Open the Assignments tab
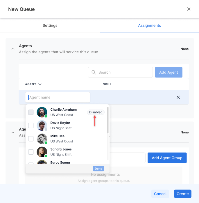 (149, 26)
